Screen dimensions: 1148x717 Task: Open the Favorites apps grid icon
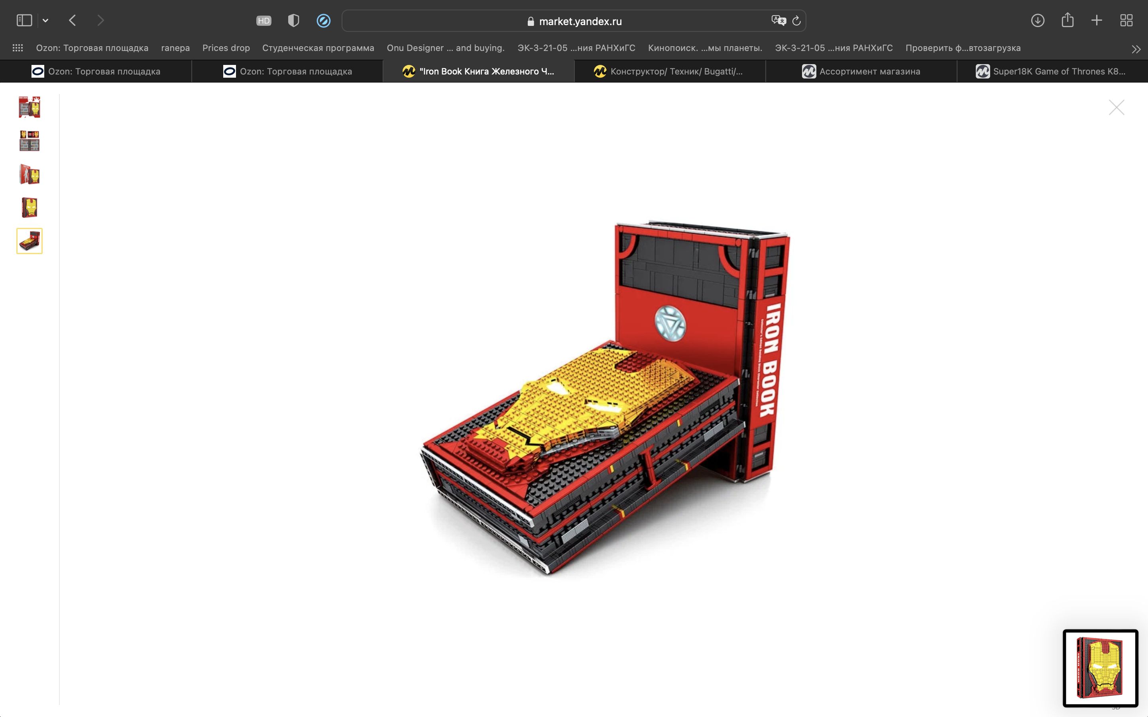pyautogui.click(x=18, y=48)
